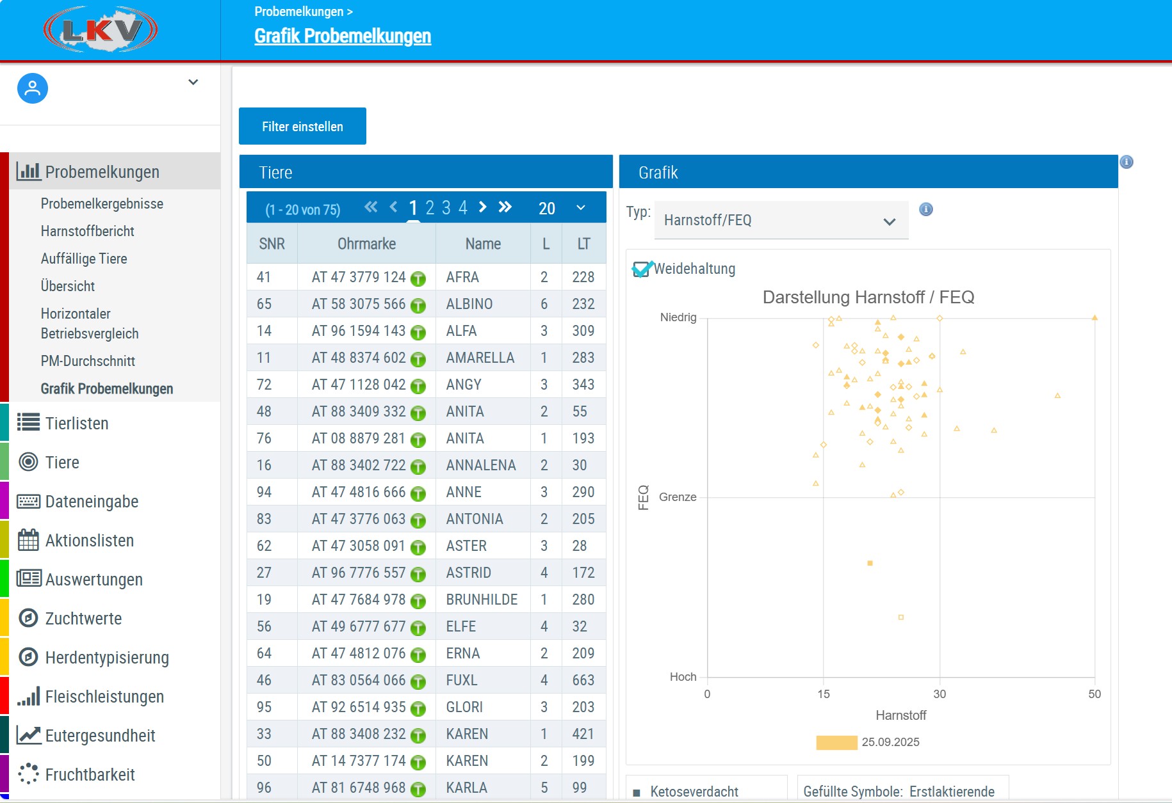Go to next page of animal list
The height and width of the screenshot is (803, 1172).
483,207
